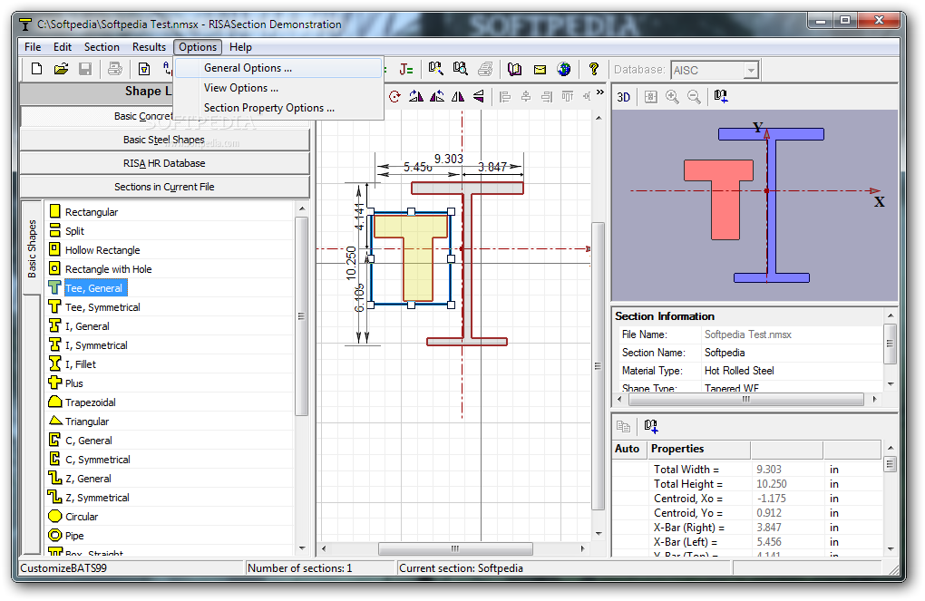
Task: Click the RISA HR Database button
Action: coord(164,163)
